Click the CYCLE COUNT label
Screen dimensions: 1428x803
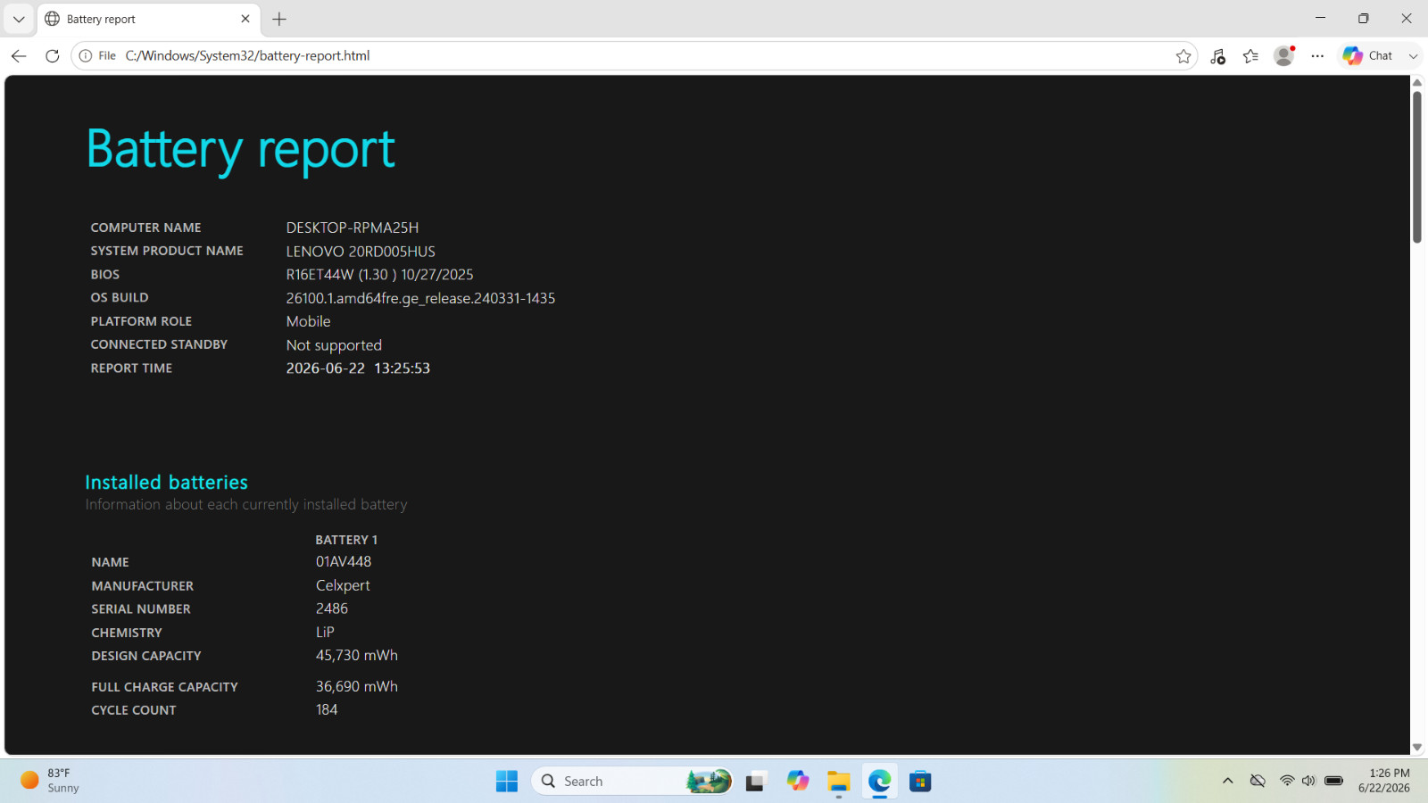(x=134, y=710)
